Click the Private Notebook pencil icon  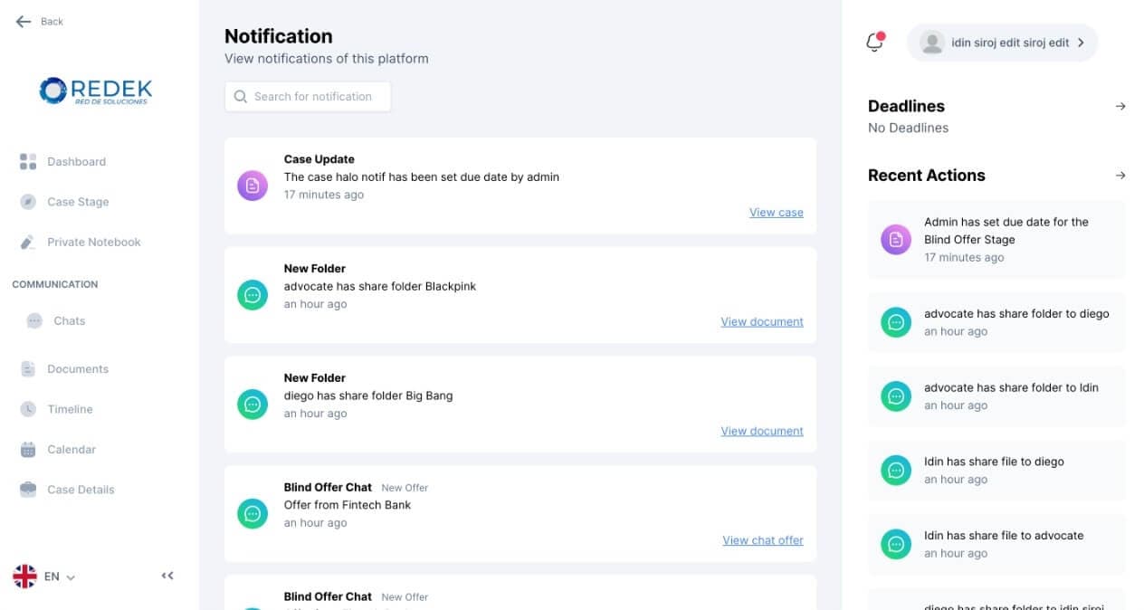pos(28,243)
